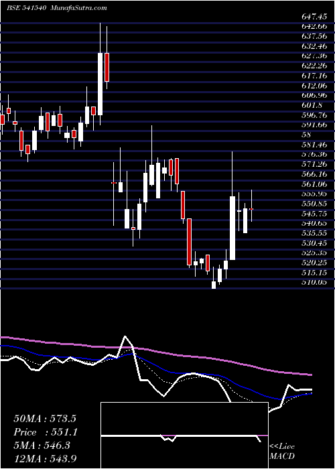
Task: Click the 627.36 price label
Action: (314, 56)
